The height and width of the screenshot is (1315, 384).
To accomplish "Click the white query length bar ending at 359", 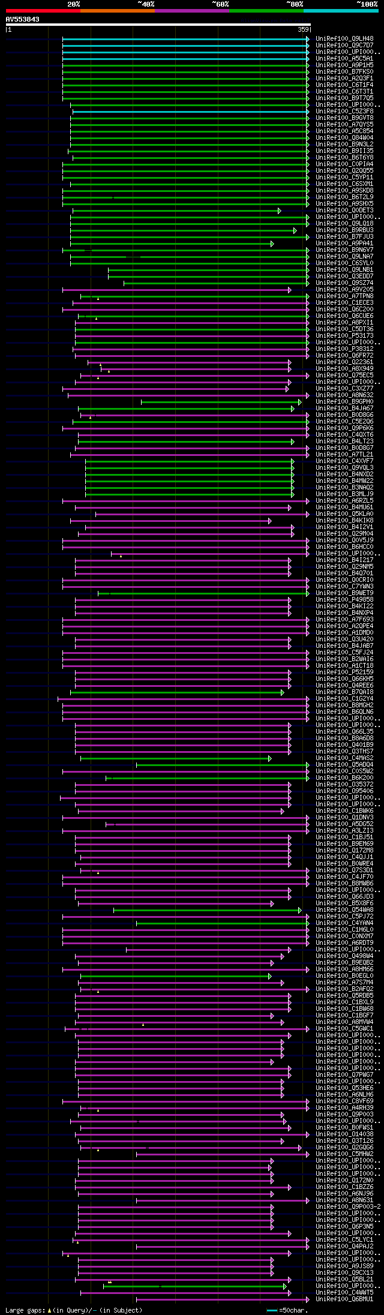I will 158,25.
